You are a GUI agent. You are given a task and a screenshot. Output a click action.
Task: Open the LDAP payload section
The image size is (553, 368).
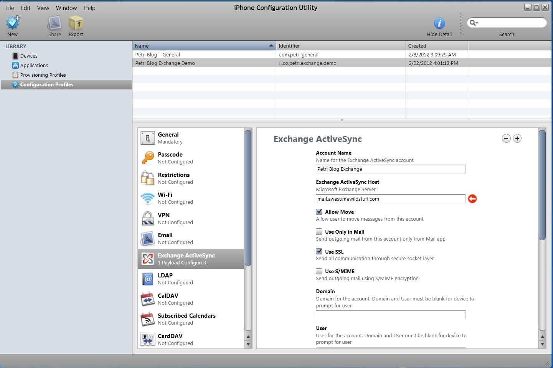[191, 279]
